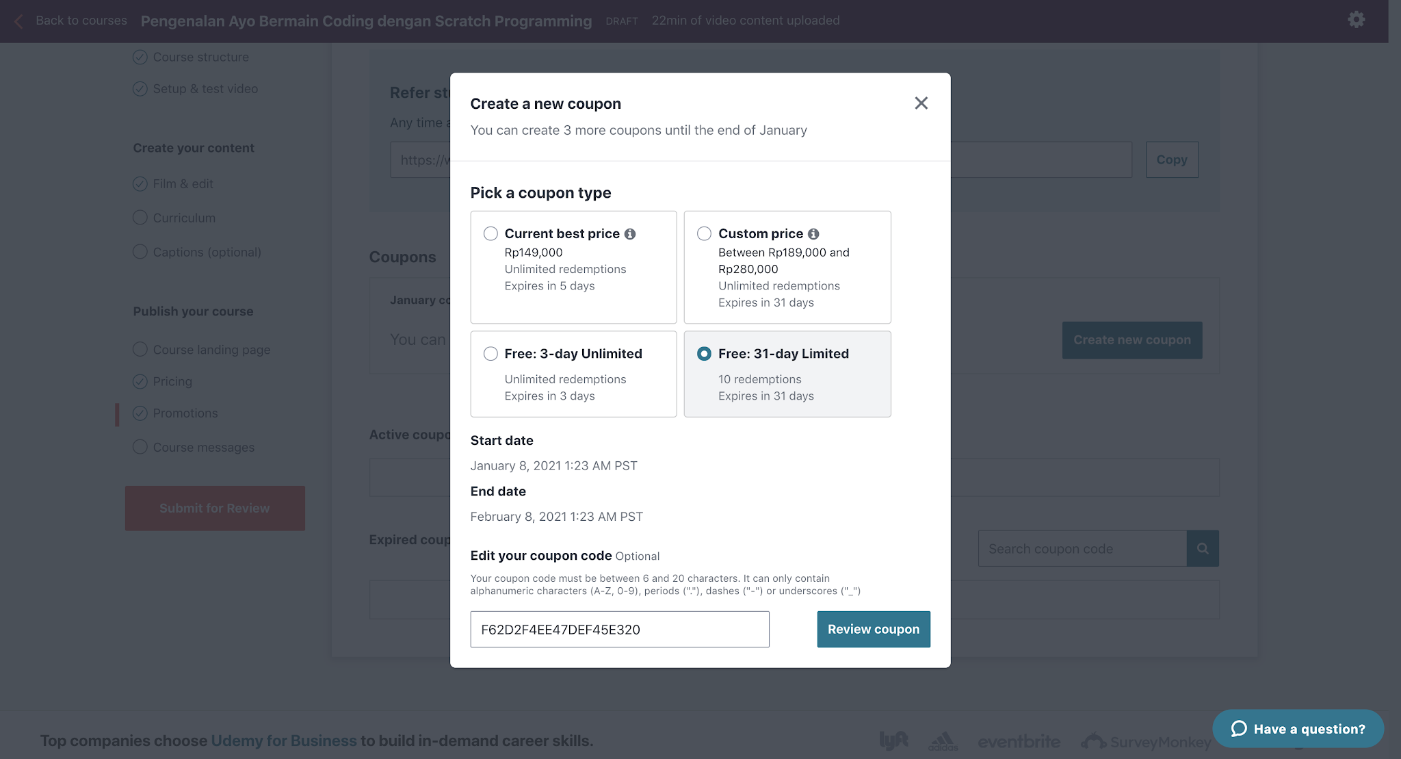Open the Promotions sidebar section

(185, 413)
